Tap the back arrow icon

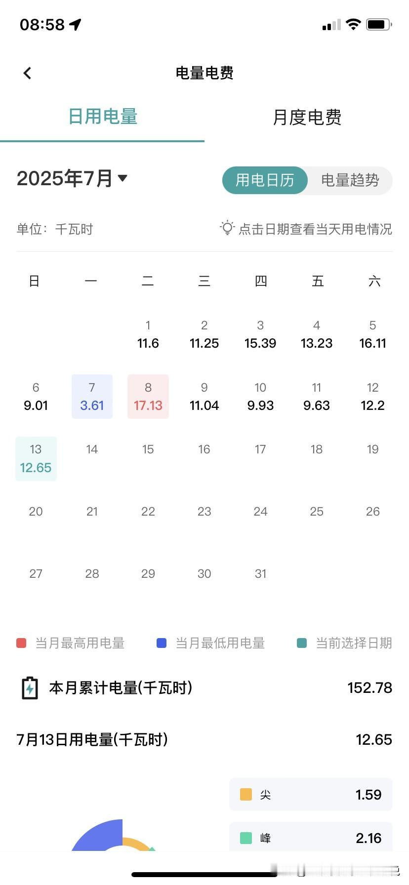[27, 73]
